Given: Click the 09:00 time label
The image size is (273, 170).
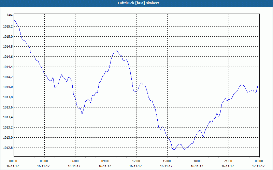Looking at the screenshot, I should [x=106, y=161].
